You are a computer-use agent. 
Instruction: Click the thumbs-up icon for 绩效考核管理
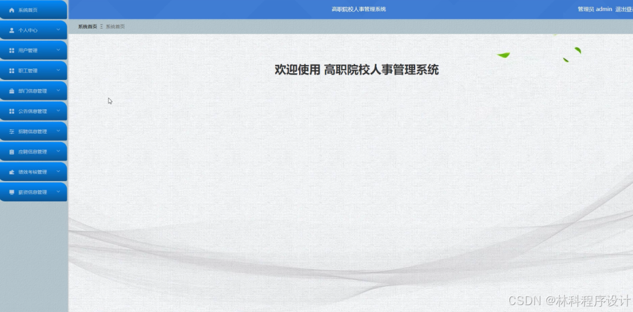pyautogui.click(x=11, y=172)
